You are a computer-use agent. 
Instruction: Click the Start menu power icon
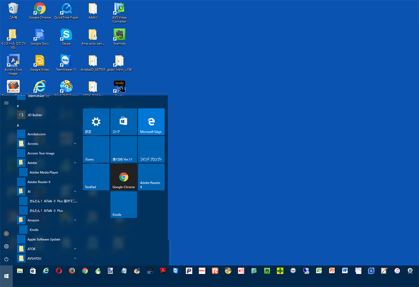(7, 259)
